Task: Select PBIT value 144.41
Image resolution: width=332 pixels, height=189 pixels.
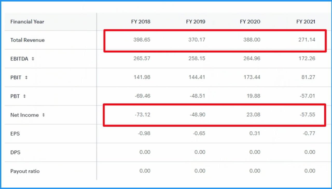Action: tap(197, 77)
